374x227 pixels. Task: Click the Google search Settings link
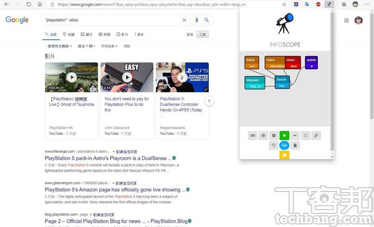[190, 34]
